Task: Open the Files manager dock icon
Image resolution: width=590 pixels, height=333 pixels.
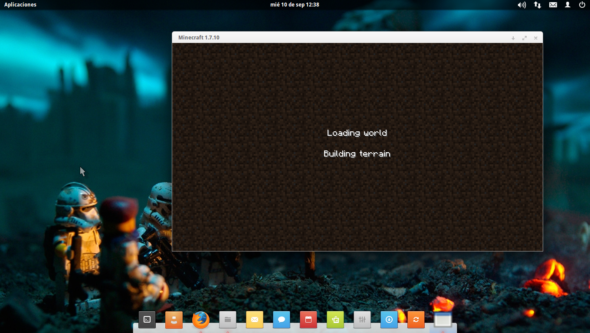Action: 228,320
